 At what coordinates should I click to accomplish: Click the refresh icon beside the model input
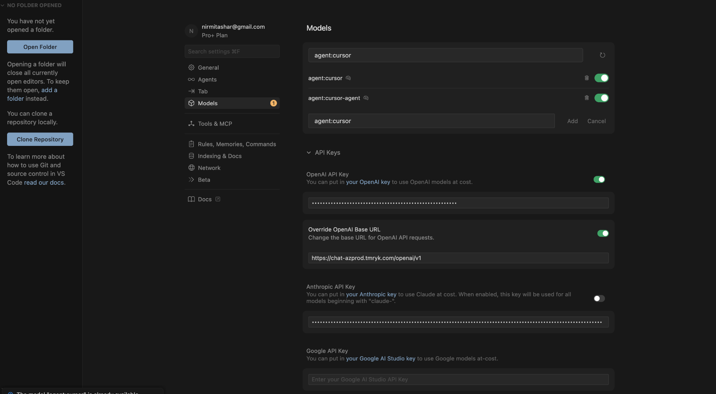click(x=602, y=55)
